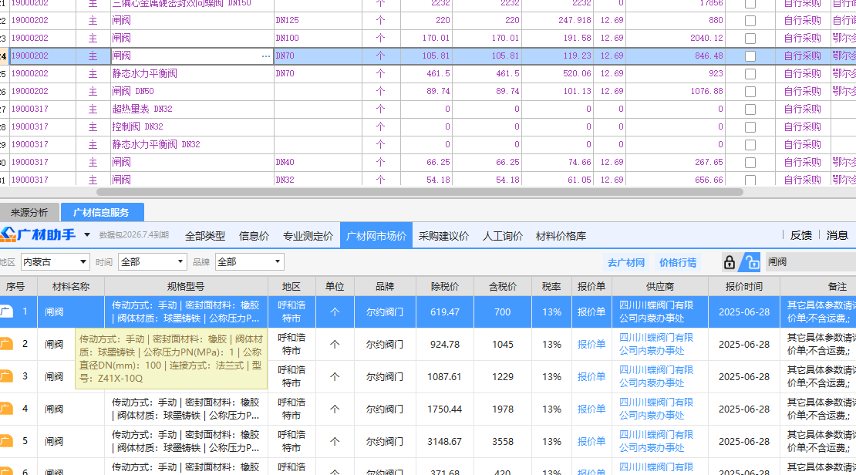Image resolution: width=856 pixels, height=475 pixels.
Task: Click the 价格行情 button
Action: 678,263
